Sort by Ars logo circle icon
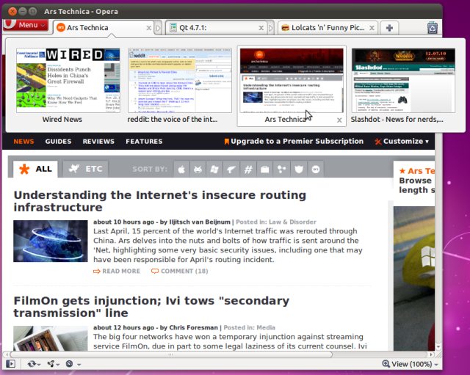The width and height of the screenshot is (470, 375). (x=316, y=170)
